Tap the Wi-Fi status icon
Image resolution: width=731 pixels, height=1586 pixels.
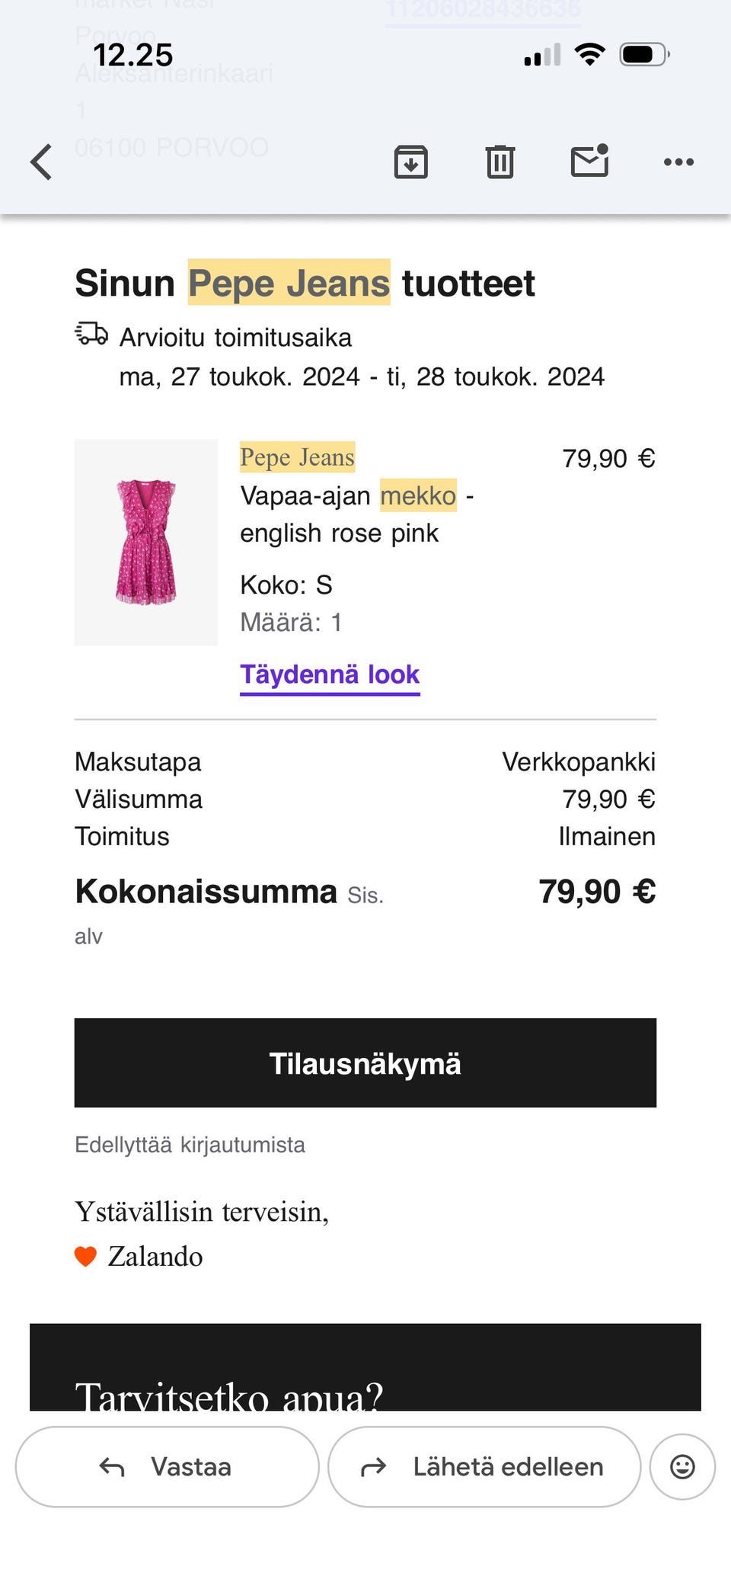[589, 55]
